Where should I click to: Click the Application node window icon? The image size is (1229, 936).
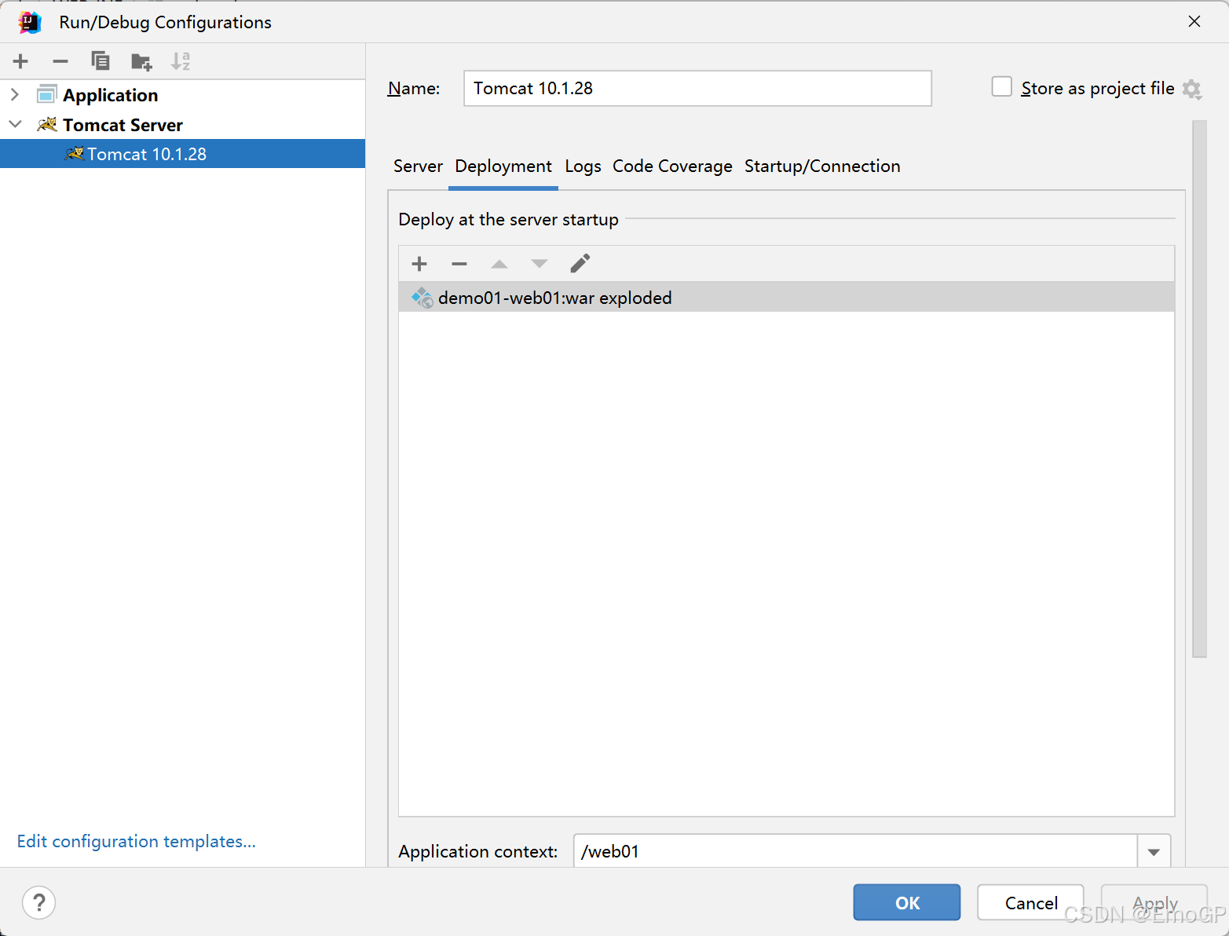(x=47, y=94)
